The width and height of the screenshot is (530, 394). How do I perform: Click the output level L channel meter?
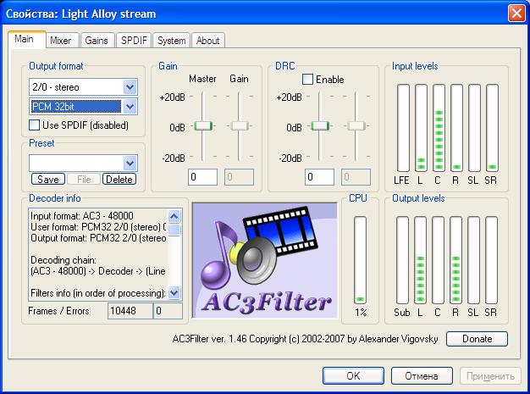click(420, 260)
